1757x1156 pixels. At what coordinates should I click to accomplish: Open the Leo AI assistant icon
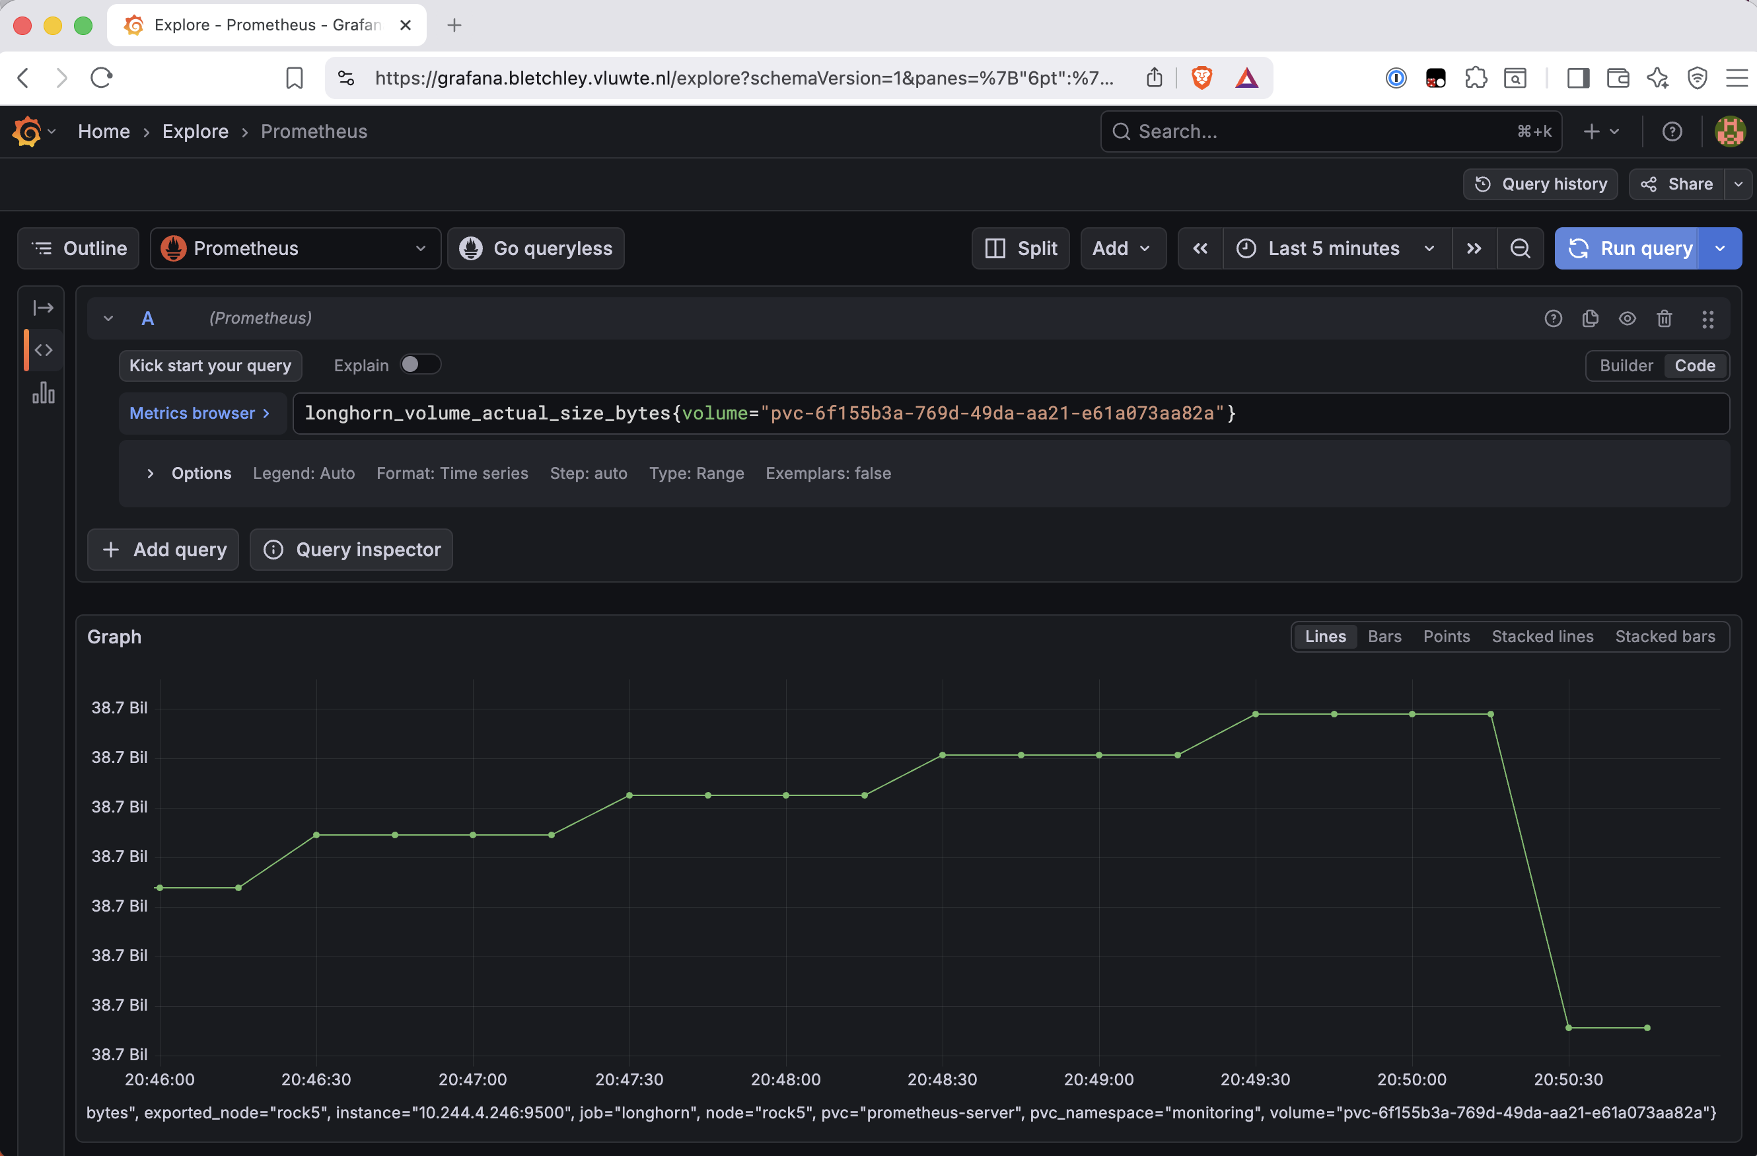[1657, 77]
